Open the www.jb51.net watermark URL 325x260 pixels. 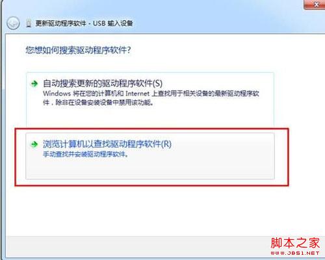[x=295, y=253]
